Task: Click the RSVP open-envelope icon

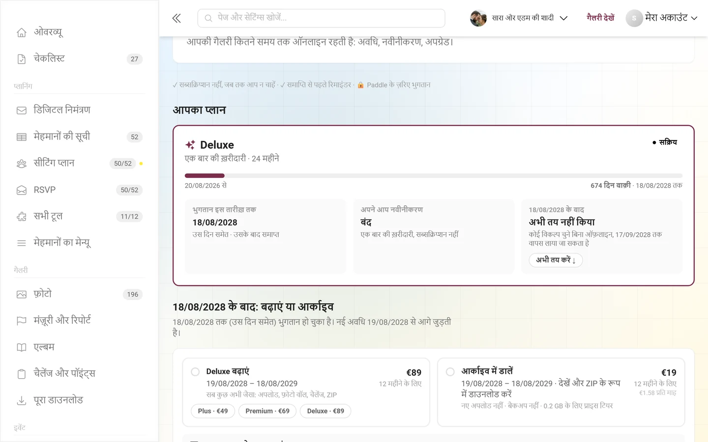Action: (x=22, y=190)
